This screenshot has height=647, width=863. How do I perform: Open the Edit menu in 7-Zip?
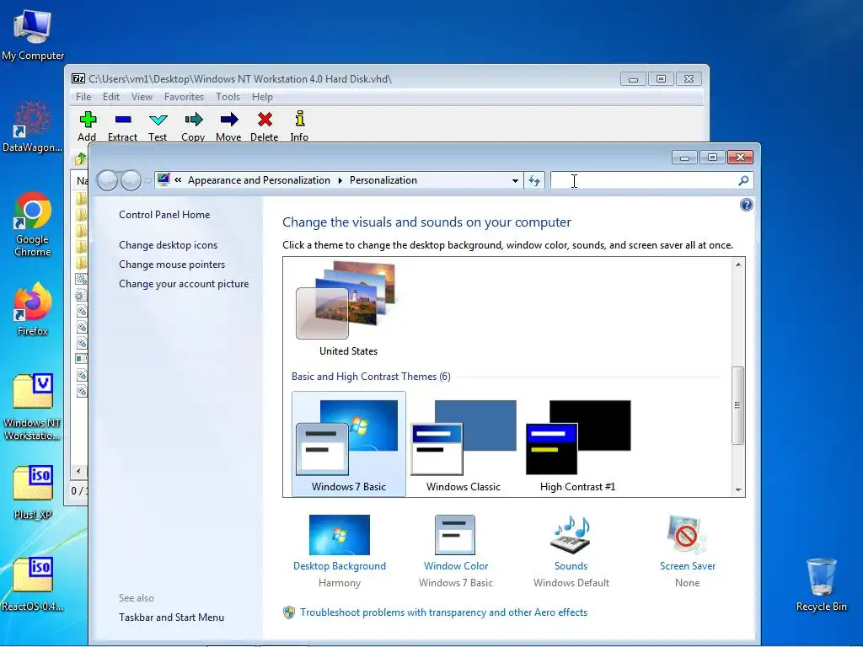(110, 97)
